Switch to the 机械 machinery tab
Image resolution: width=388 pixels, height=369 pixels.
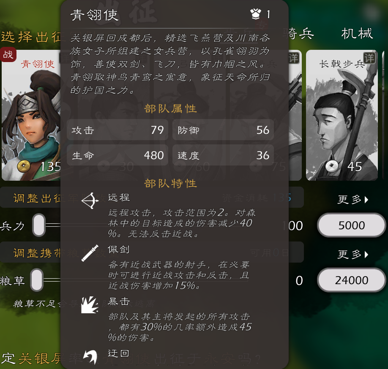pyautogui.click(x=357, y=34)
